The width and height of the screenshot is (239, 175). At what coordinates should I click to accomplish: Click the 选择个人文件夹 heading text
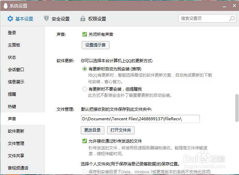point(130,164)
